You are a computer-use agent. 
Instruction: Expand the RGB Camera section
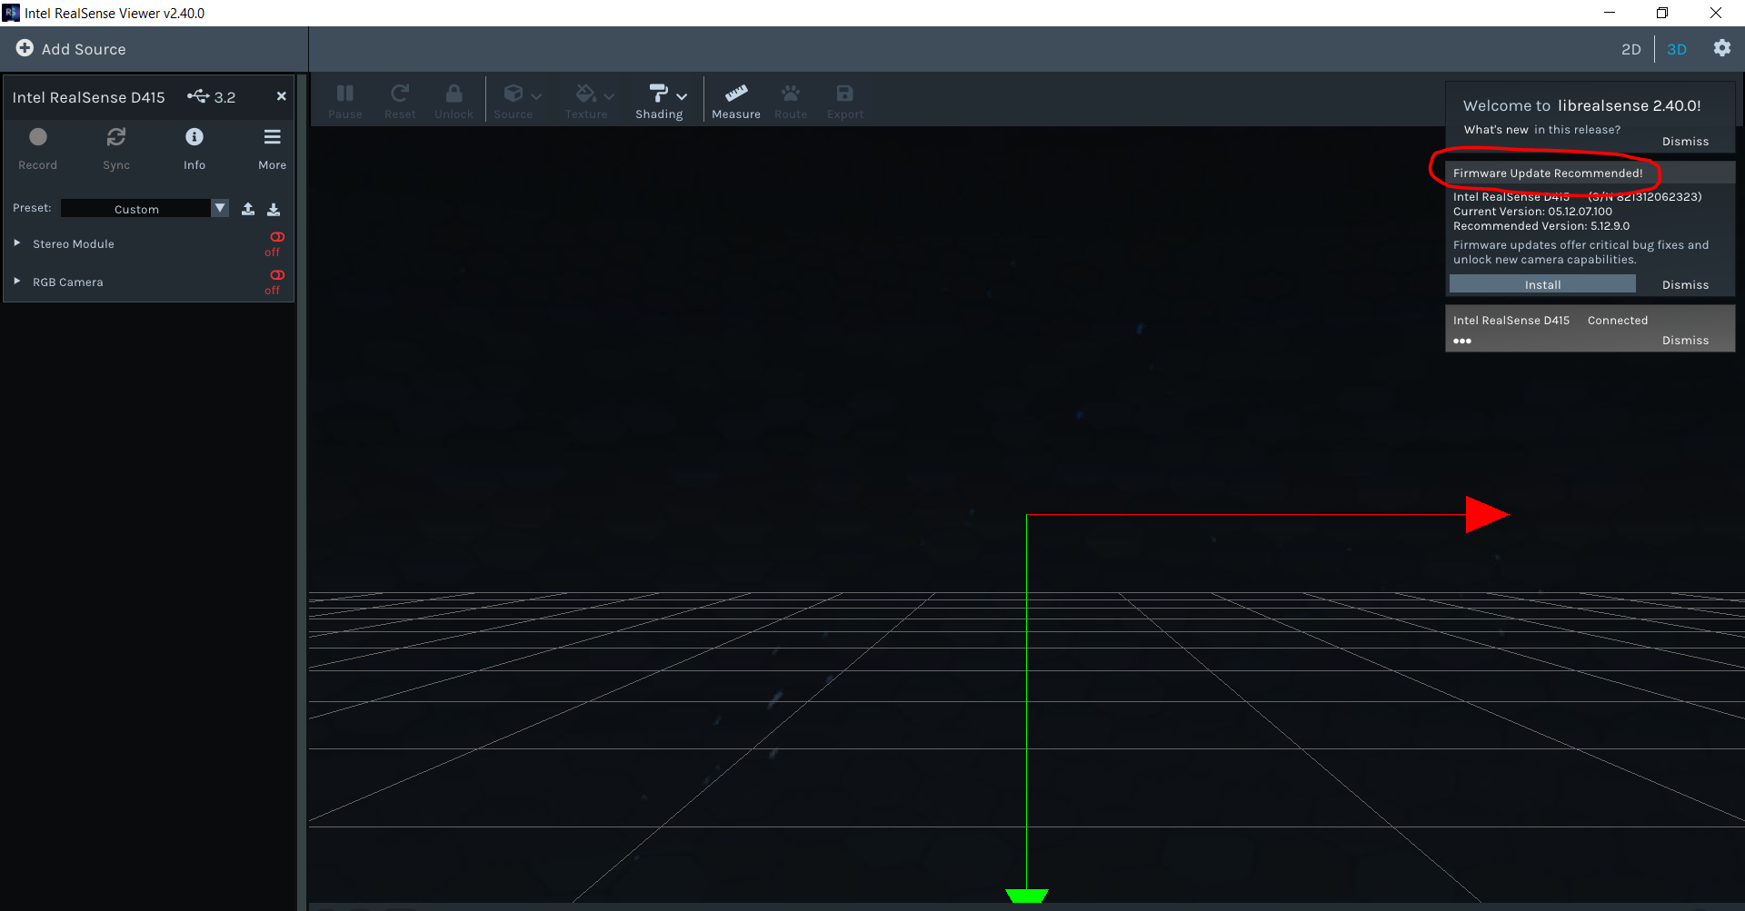click(17, 282)
